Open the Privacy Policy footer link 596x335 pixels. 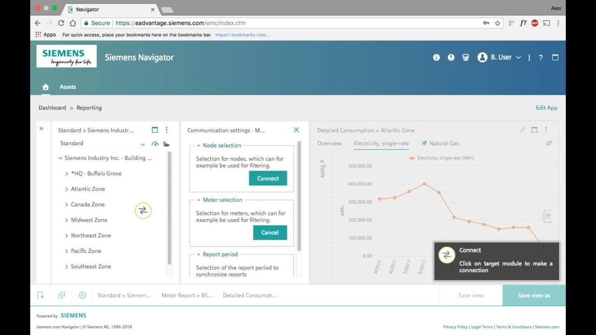click(x=455, y=327)
